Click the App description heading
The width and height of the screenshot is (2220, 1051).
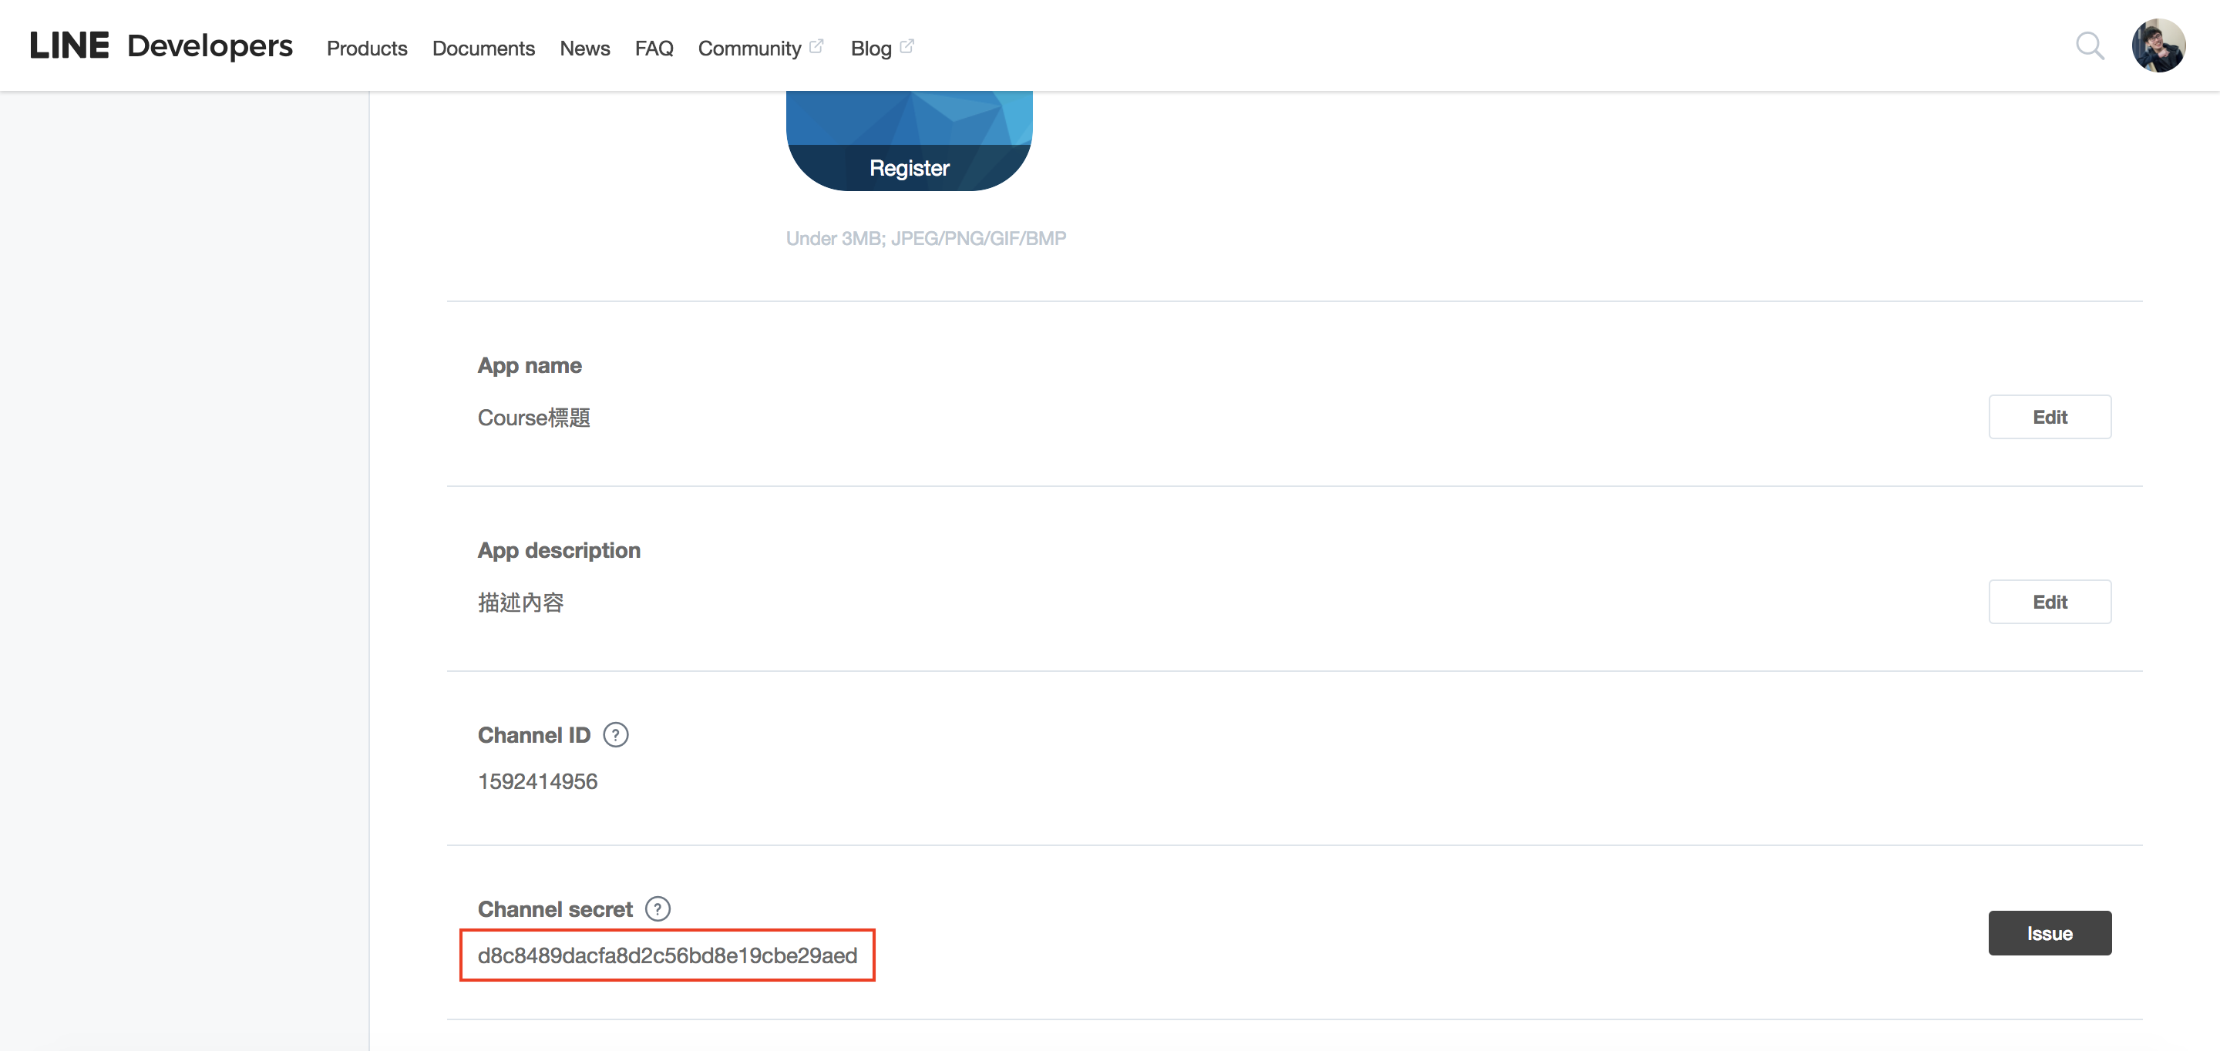pyautogui.click(x=560, y=550)
